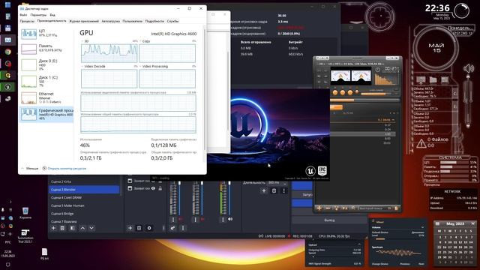
Task: Switch to Автозагрузка tab
Action: (110, 21)
